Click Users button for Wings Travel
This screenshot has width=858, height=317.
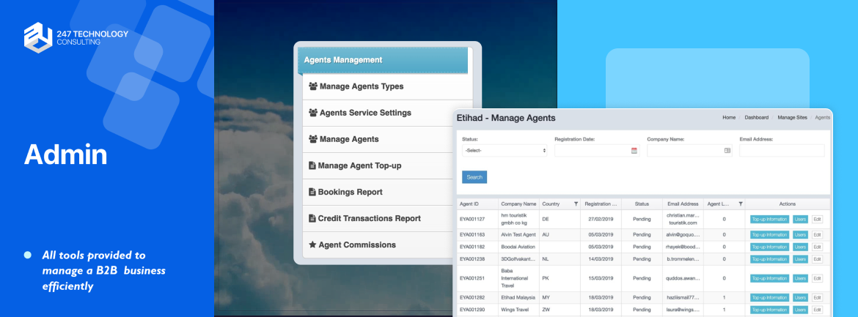pos(800,310)
